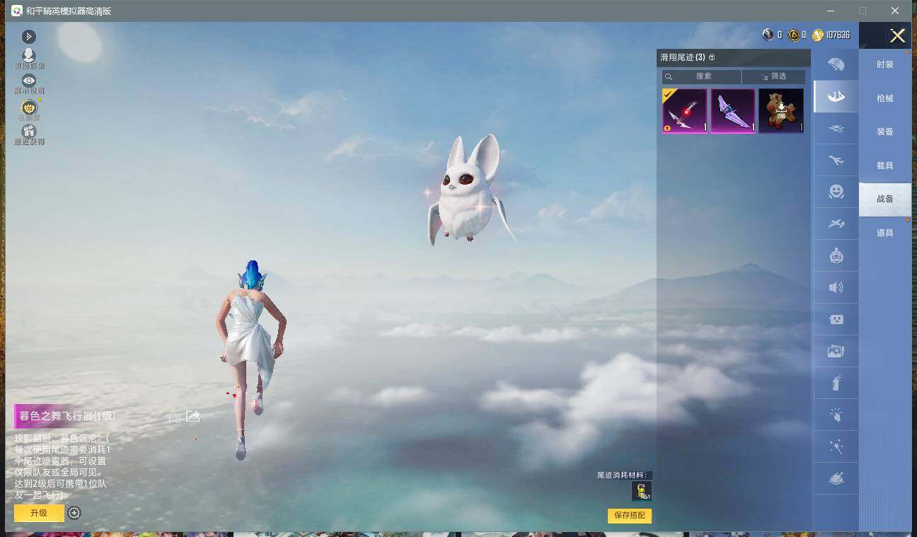Click the 升级 upgrade button
This screenshot has height=537, width=917.
point(39,513)
